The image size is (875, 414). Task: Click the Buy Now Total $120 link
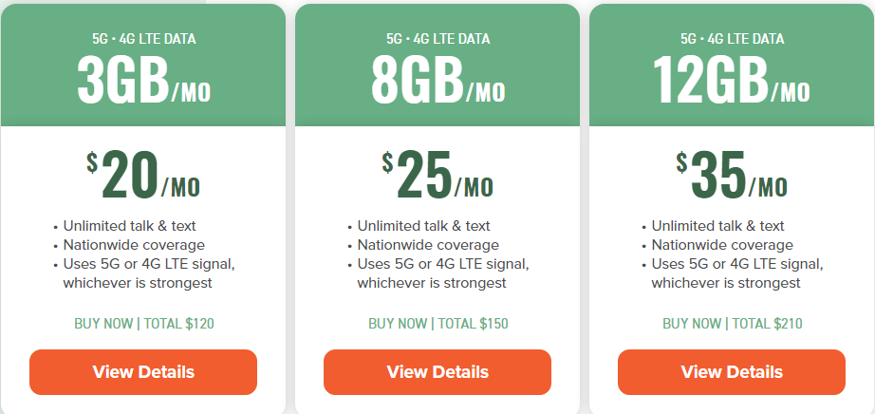(144, 324)
